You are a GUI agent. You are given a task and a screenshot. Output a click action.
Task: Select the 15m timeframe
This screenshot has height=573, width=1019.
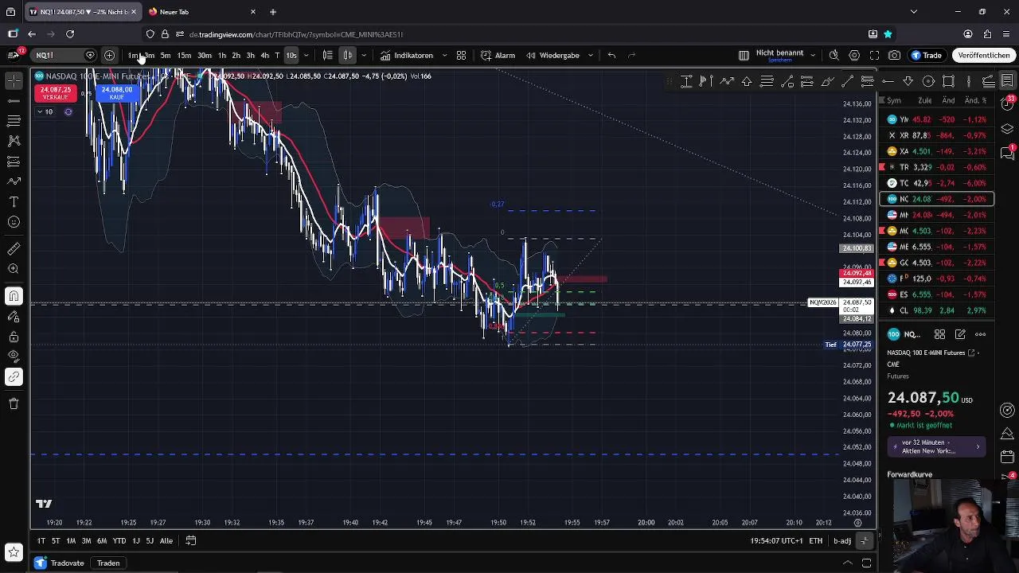coord(184,55)
